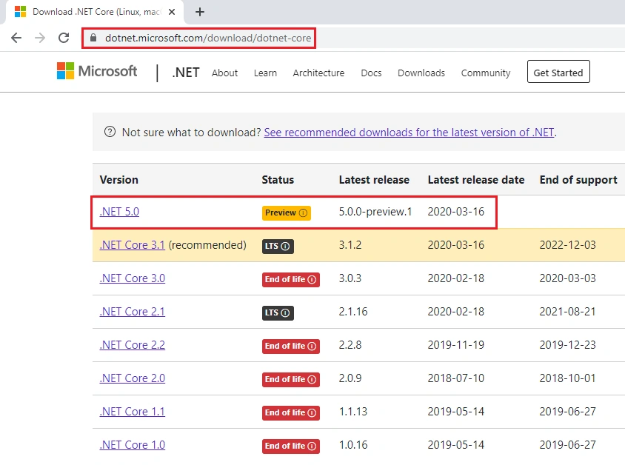Click the Latest release date column header
The height and width of the screenshot is (465, 625).
pos(476,180)
